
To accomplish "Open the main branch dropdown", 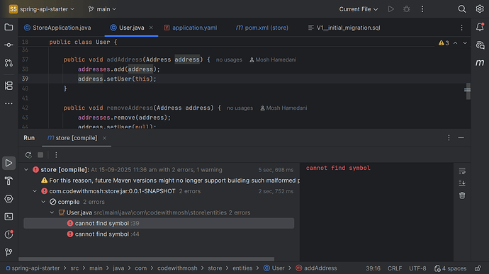I will (x=102, y=9).
